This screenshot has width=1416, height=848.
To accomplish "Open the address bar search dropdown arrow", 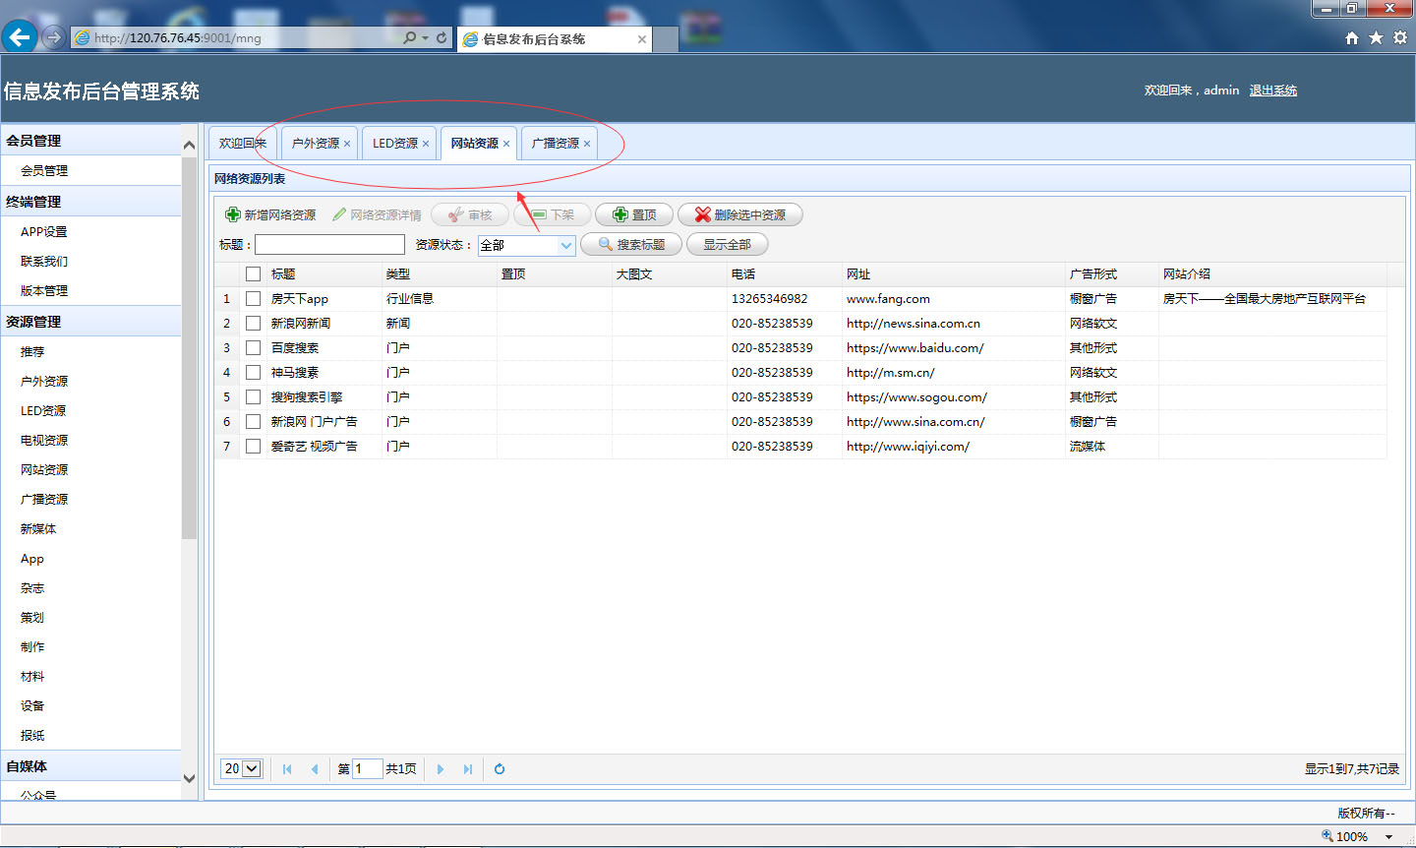I will point(425,37).
